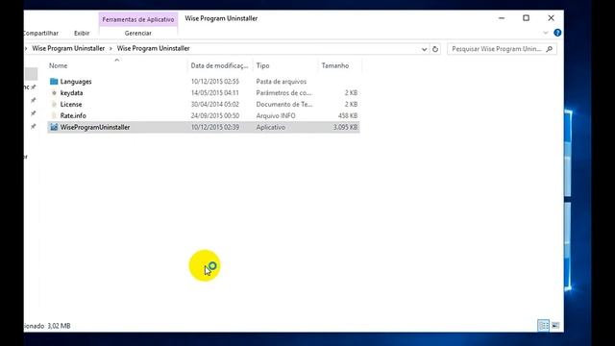Image resolution: width=615 pixels, height=346 pixels.
Task: Expand the ribbon with the chevron
Action: click(x=546, y=33)
